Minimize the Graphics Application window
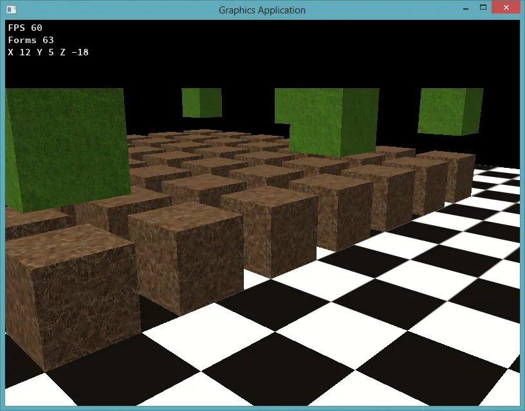The height and width of the screenshot is (411, 525). [466, 8]
